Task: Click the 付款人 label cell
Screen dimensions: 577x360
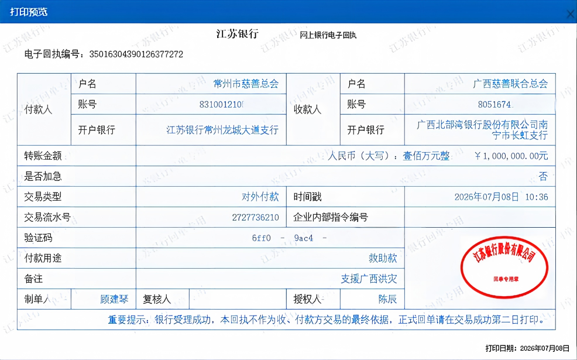Action: coord(44,109)
